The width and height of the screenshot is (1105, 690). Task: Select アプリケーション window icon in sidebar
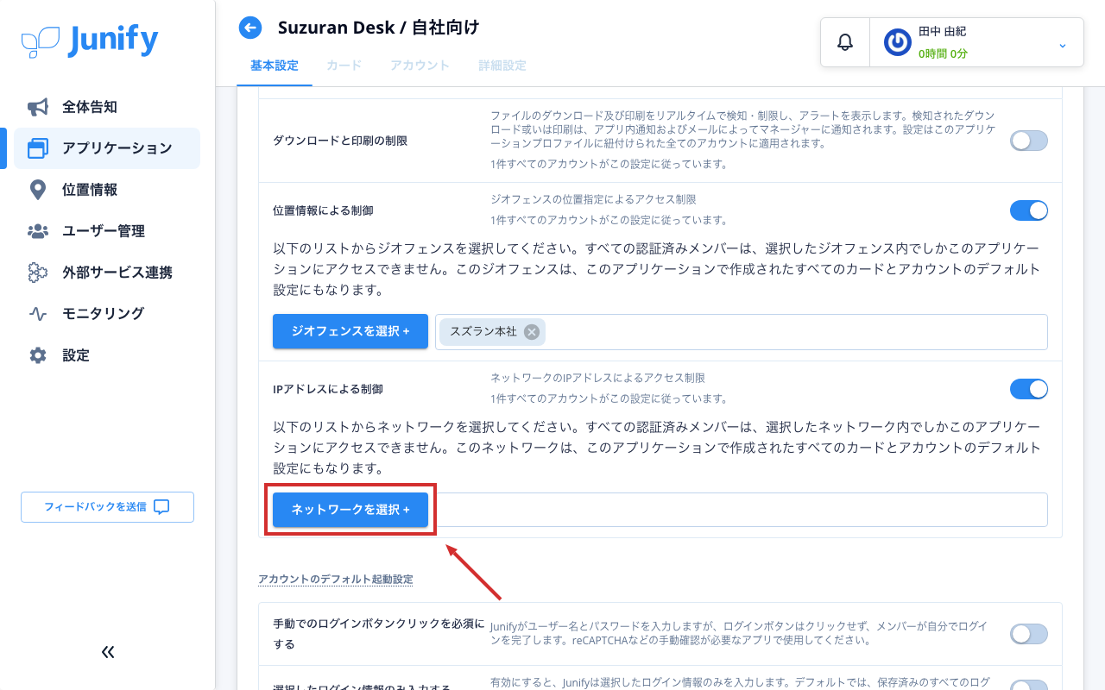click(38, 148)
